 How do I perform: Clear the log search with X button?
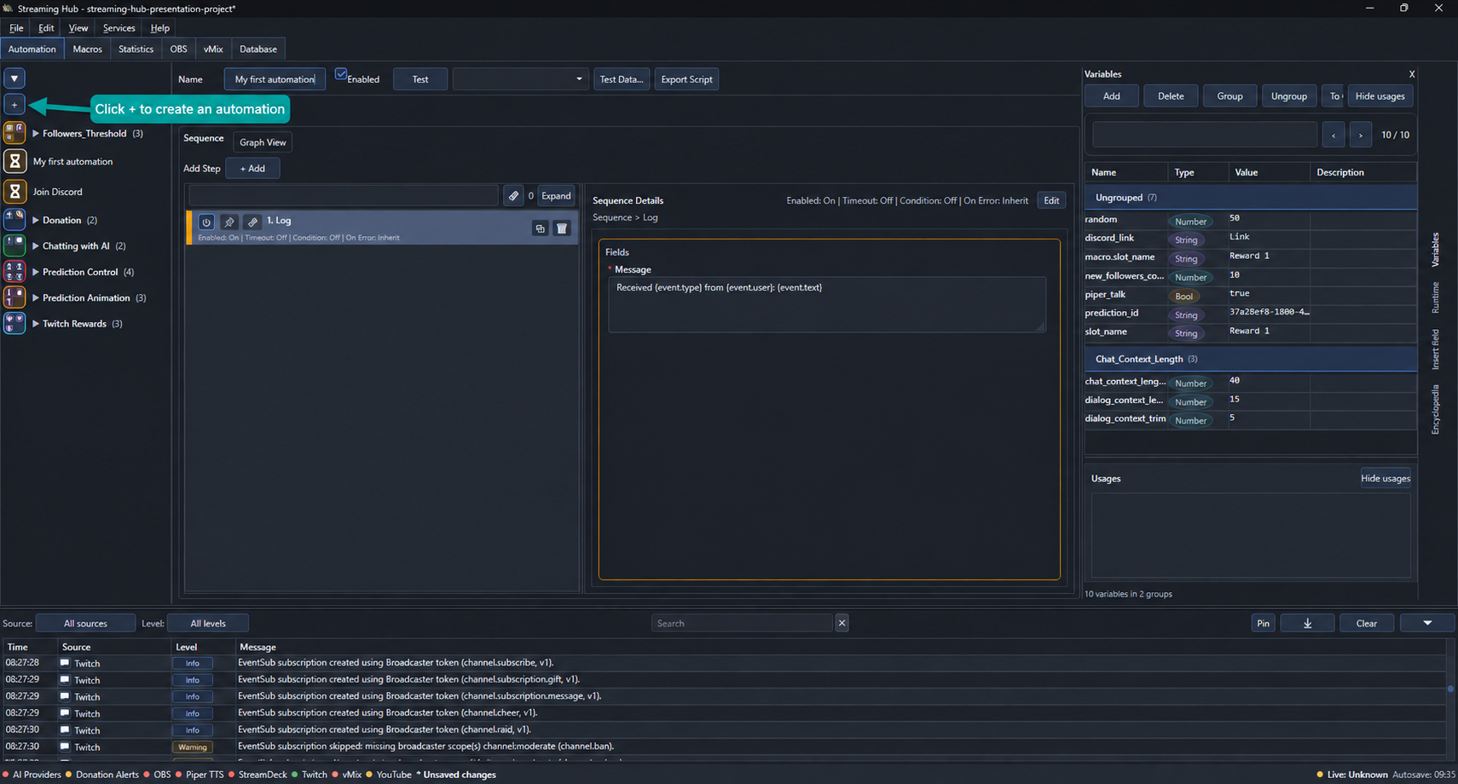coord(842,623)
